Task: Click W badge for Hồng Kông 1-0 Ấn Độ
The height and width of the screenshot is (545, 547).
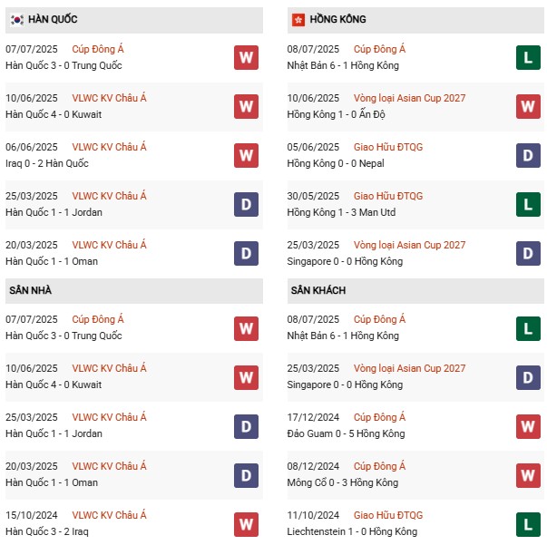Action: pyautogui.click(x=529, y=106)
